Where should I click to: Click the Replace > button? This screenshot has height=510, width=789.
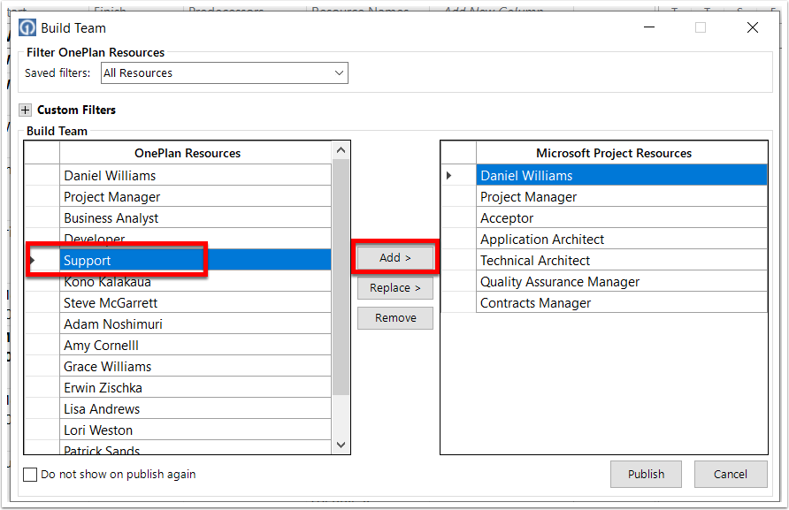pyautogui.click(x=395, y=287)
